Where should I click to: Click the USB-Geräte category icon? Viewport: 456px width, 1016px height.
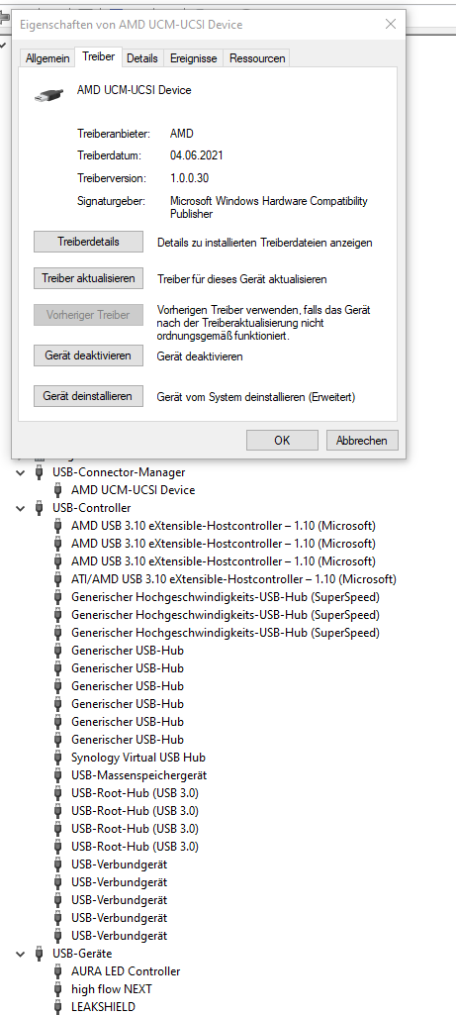click(40, 954)
